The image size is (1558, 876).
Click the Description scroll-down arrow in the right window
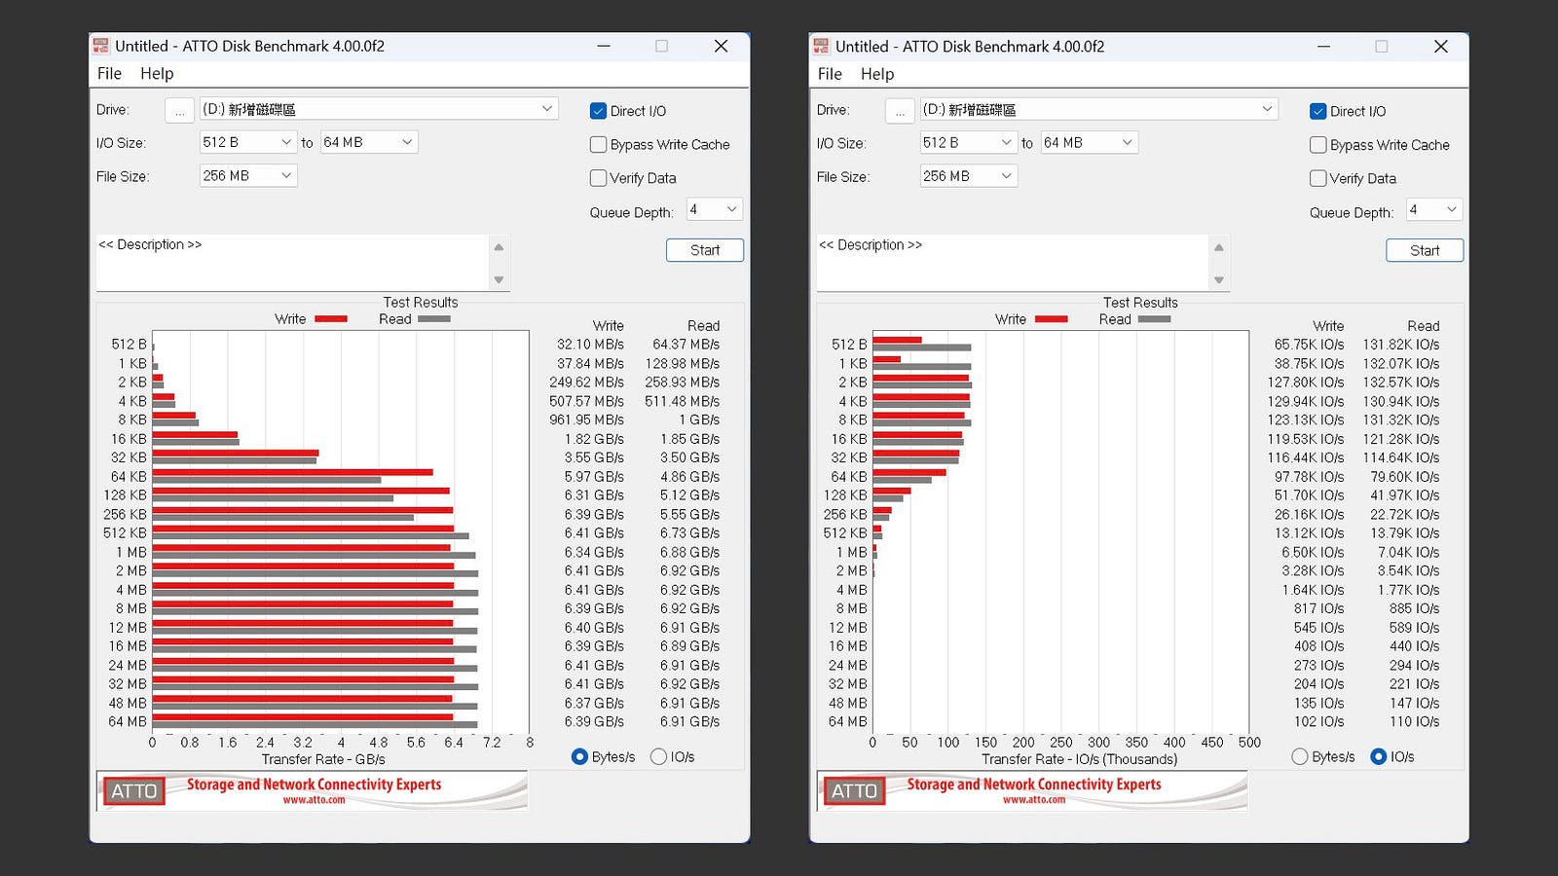tap(1218, 280)
